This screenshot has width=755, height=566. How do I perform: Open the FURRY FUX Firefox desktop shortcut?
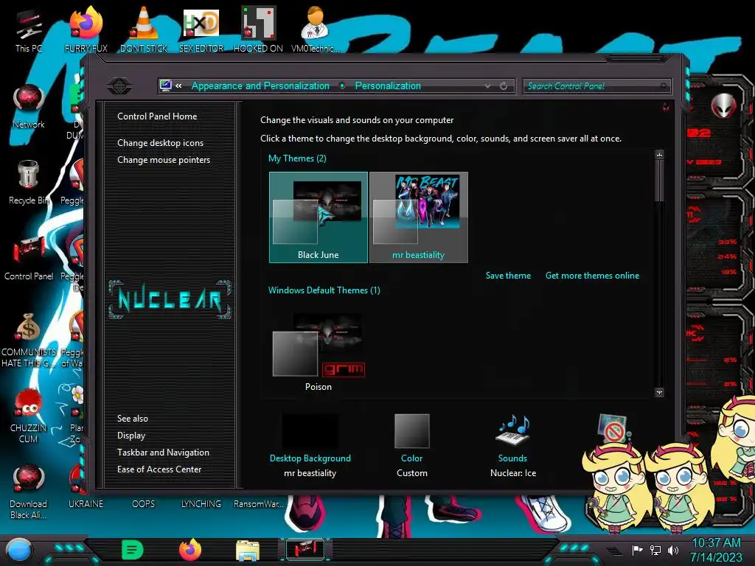coord(86,29)
